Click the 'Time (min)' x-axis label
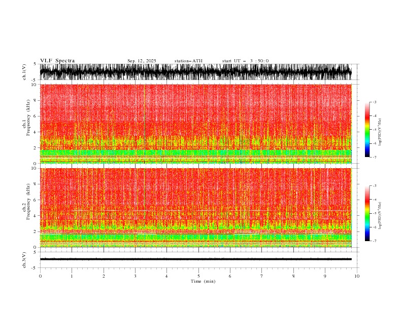 pos(203,281)
